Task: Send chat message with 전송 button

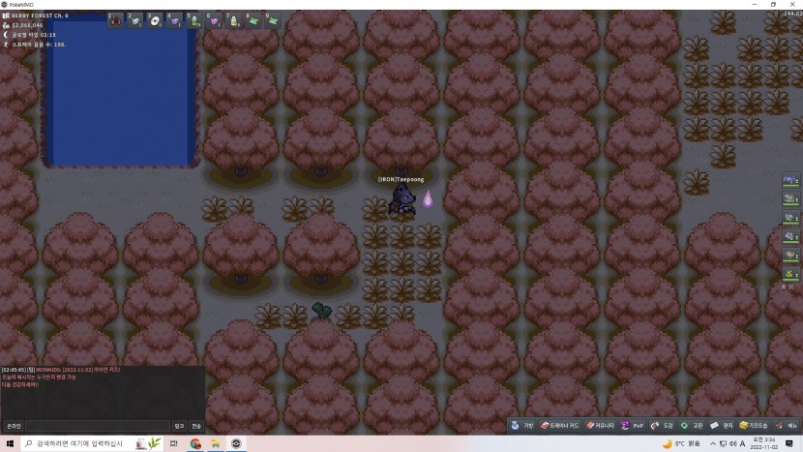Action: 196,426
